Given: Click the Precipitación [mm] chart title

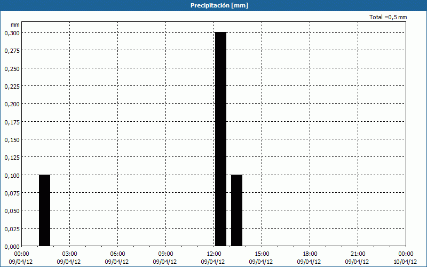Looking at the screenshot, I should [219, 5].
